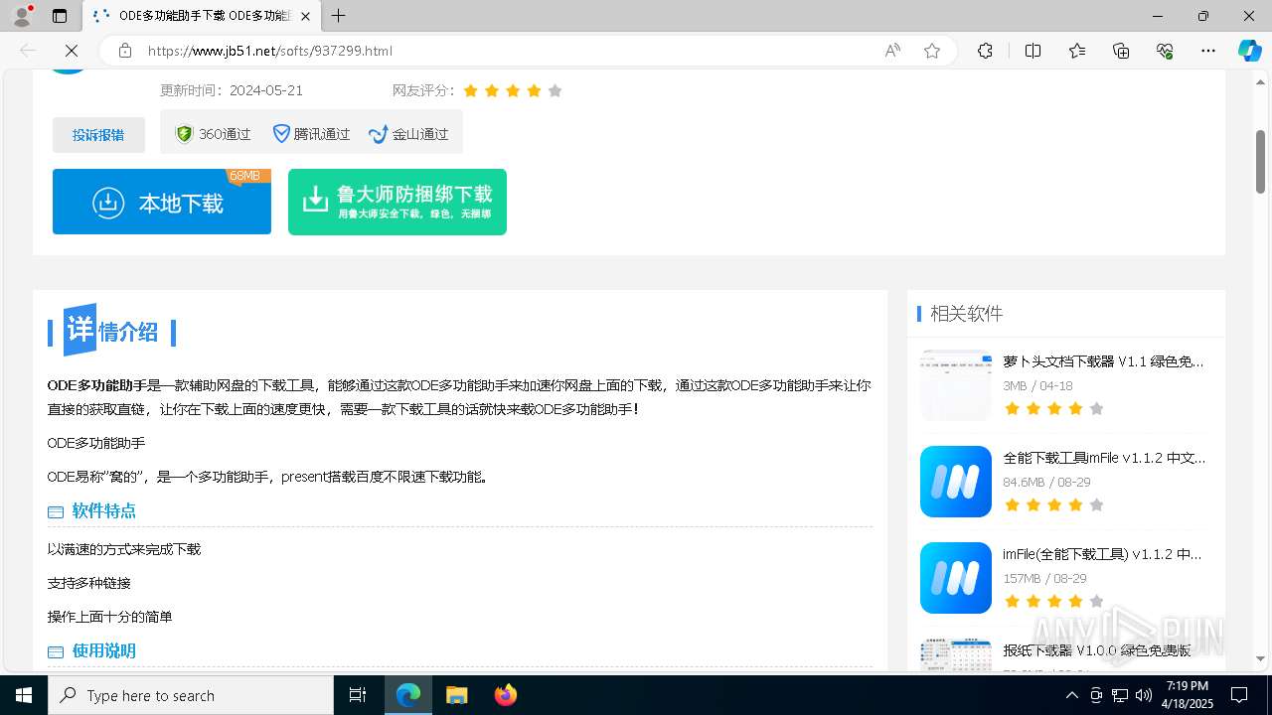Open File Explorer from the taskbar
1272x715 pixels.
pyautogui.click(x=456, y=695)
